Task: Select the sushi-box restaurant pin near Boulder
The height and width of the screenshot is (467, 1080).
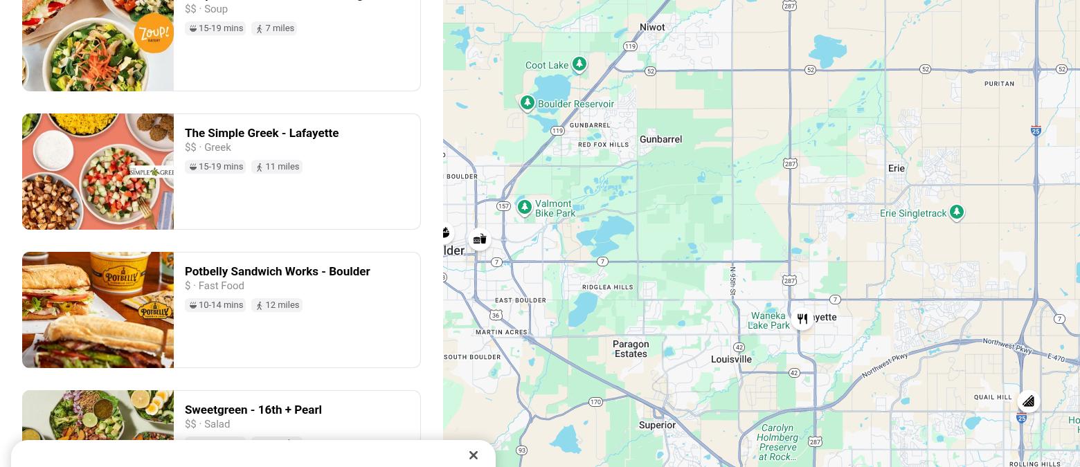Action: click(x=480, y=239)
